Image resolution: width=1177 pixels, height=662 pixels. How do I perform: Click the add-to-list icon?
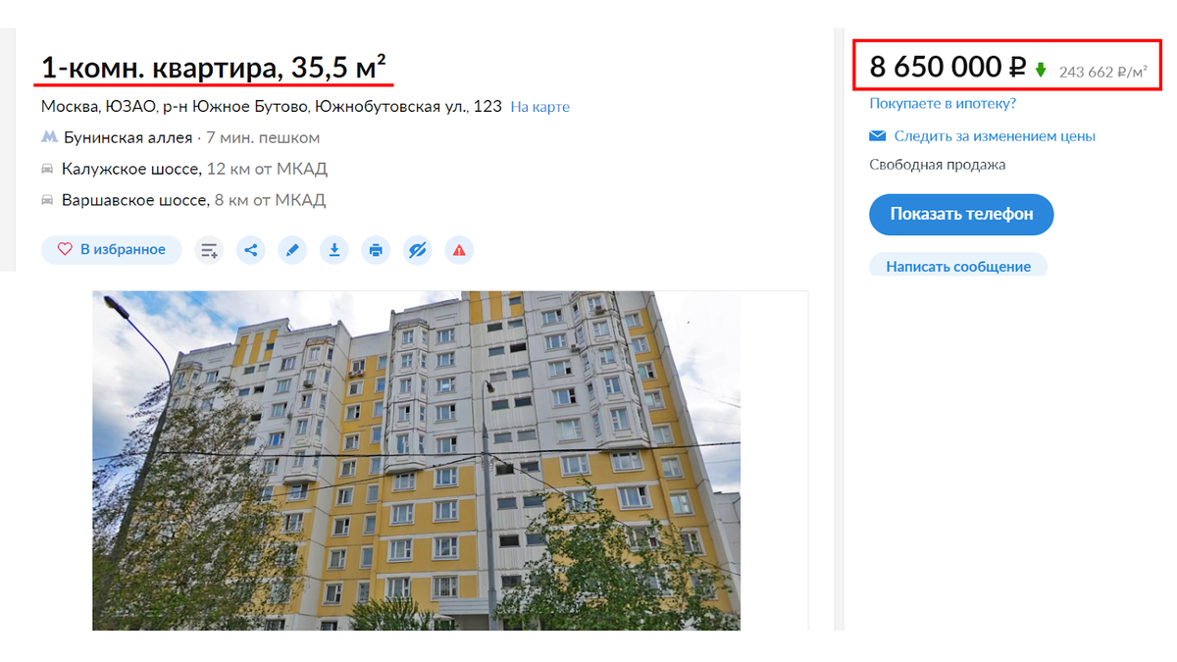209,250
